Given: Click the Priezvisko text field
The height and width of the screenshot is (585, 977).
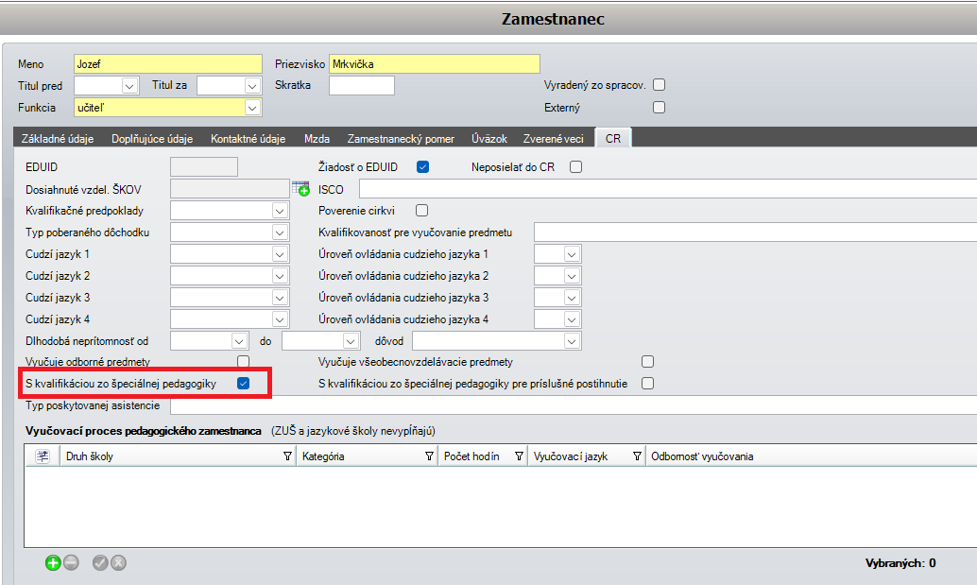Looking at the screenshot, I should coord(434,64).
